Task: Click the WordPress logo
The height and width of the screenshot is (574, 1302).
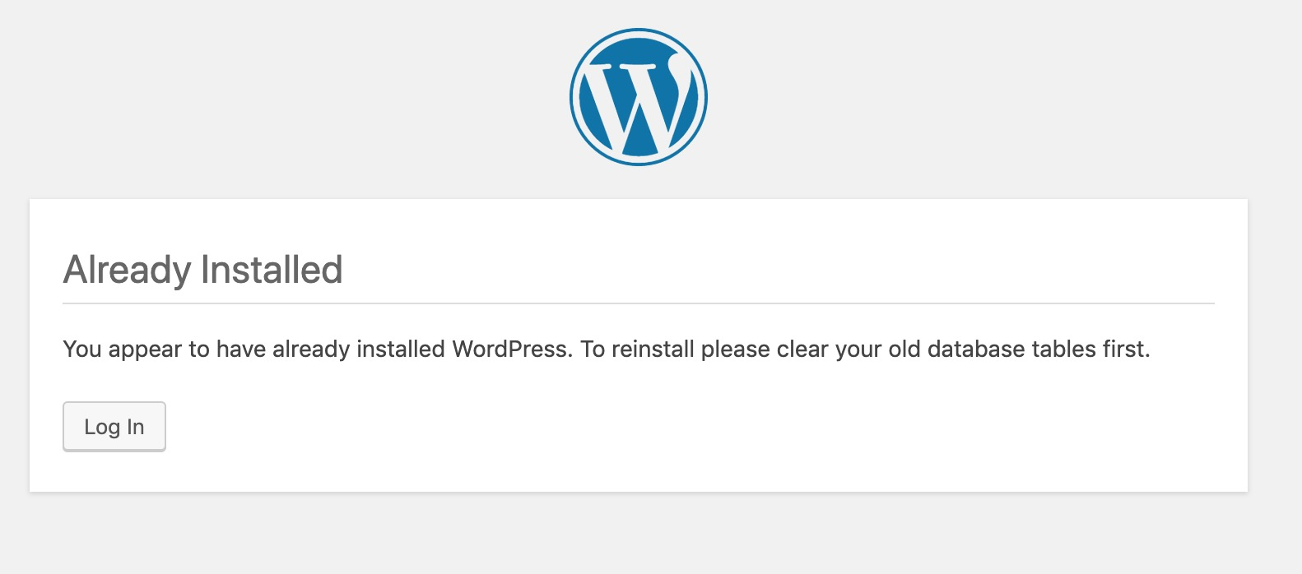Action: coord(638,97)
